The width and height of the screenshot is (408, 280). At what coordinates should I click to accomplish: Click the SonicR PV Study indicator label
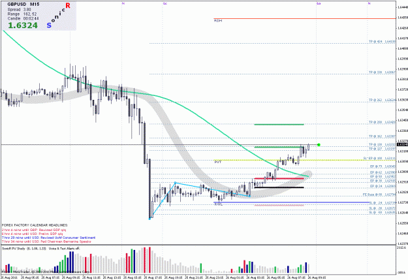pyautogui.click(x=24, y=249)
